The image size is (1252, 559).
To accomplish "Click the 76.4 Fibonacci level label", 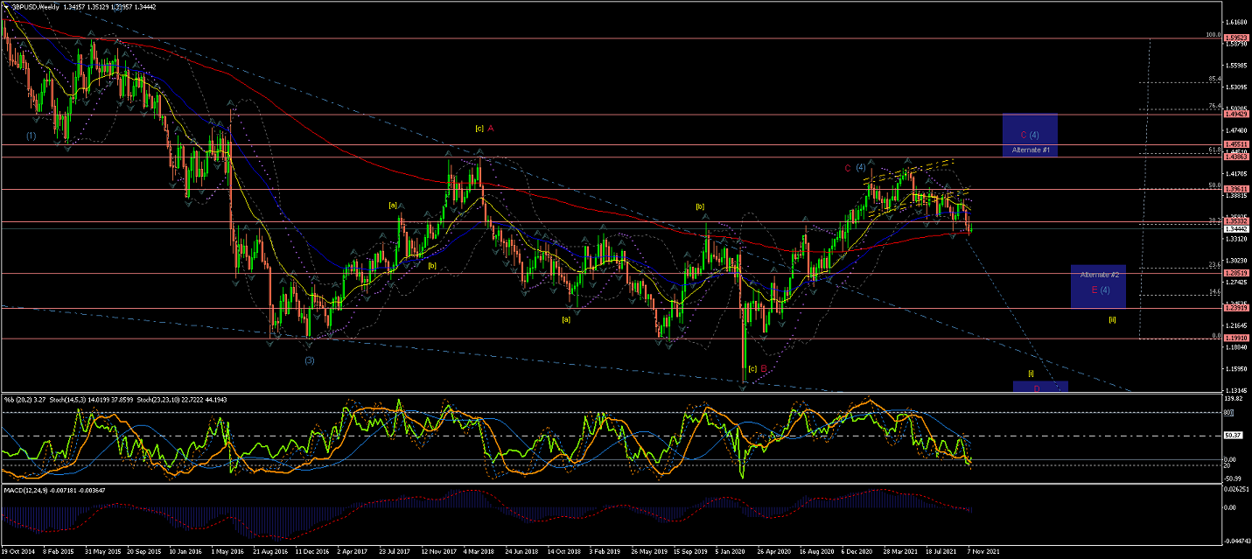I will click(1214, 106).
